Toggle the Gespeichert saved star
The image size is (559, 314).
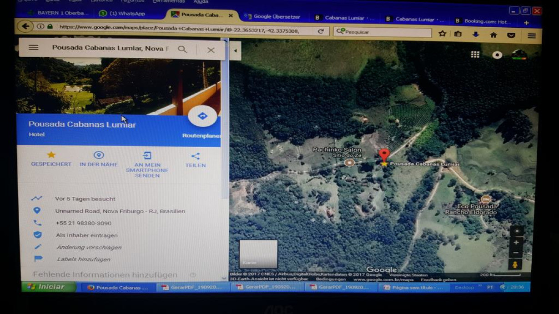coord(51,155)
